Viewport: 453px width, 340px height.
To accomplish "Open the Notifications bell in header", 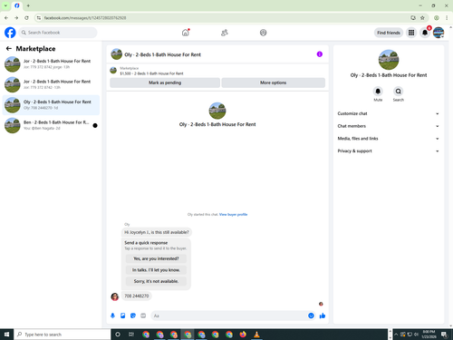I will (425, 33).
